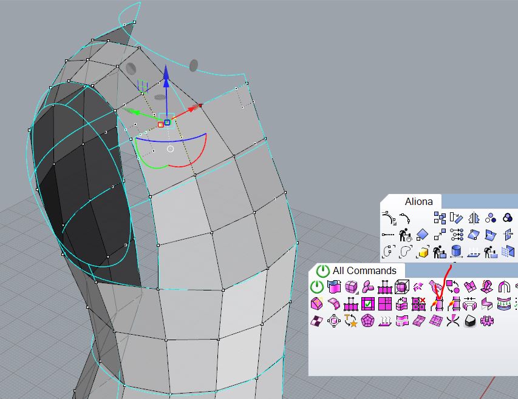The height and width of the screenshot is (399, 518).
Task: Select the bridge icon with inward arrows
Action: [x=470, y=304]
